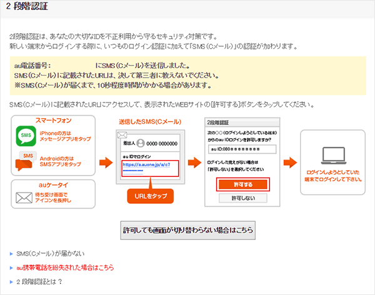This screenshot has height=295, width=375.
Task: Click the text ログインしようとしていた端末でログインして下さい
Action: [333, 176]
